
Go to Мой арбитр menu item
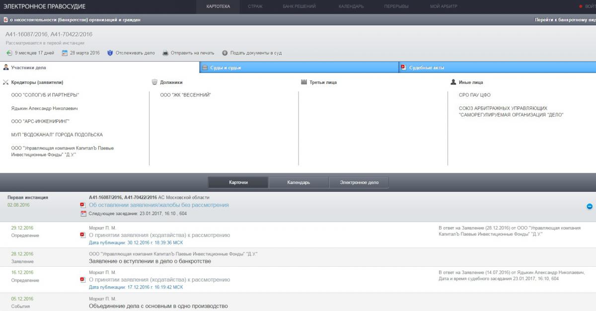(x=444, y=6)
